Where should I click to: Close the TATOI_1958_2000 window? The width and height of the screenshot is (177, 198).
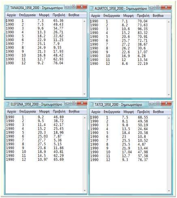(x=166, y=103)
